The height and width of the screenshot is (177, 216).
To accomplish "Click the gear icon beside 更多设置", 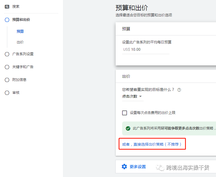I will [124, 166].
